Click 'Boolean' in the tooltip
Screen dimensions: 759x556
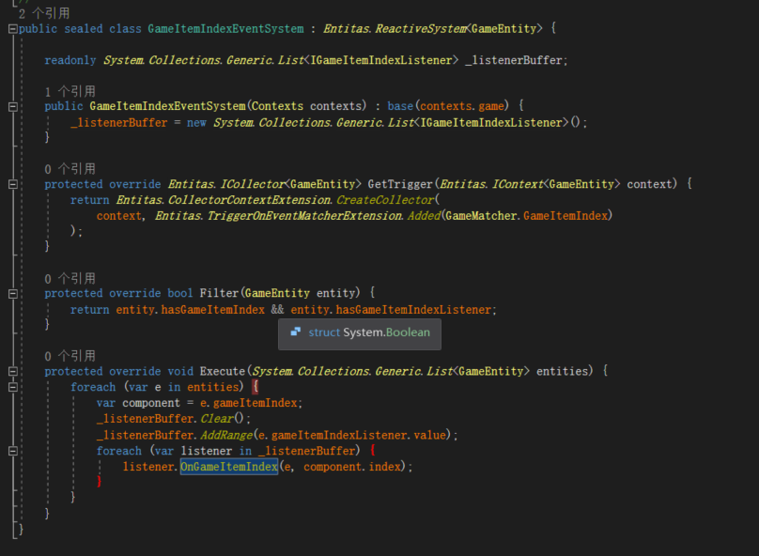pos(408,332)
